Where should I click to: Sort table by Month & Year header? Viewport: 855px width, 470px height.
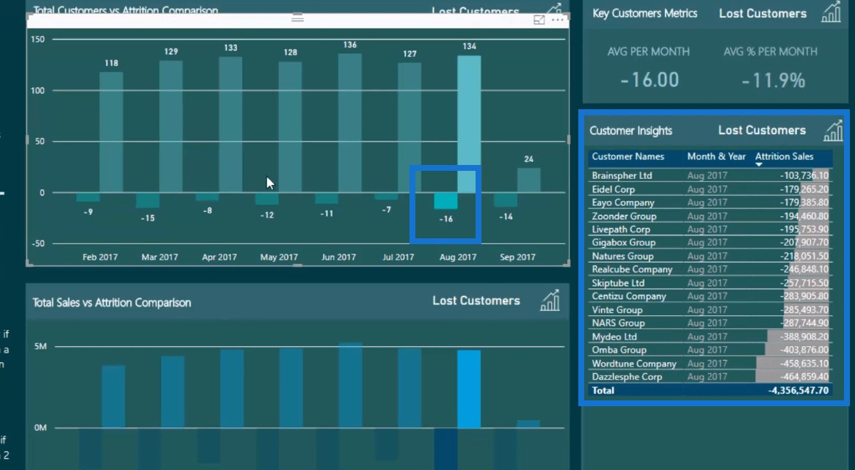(716, 157)
